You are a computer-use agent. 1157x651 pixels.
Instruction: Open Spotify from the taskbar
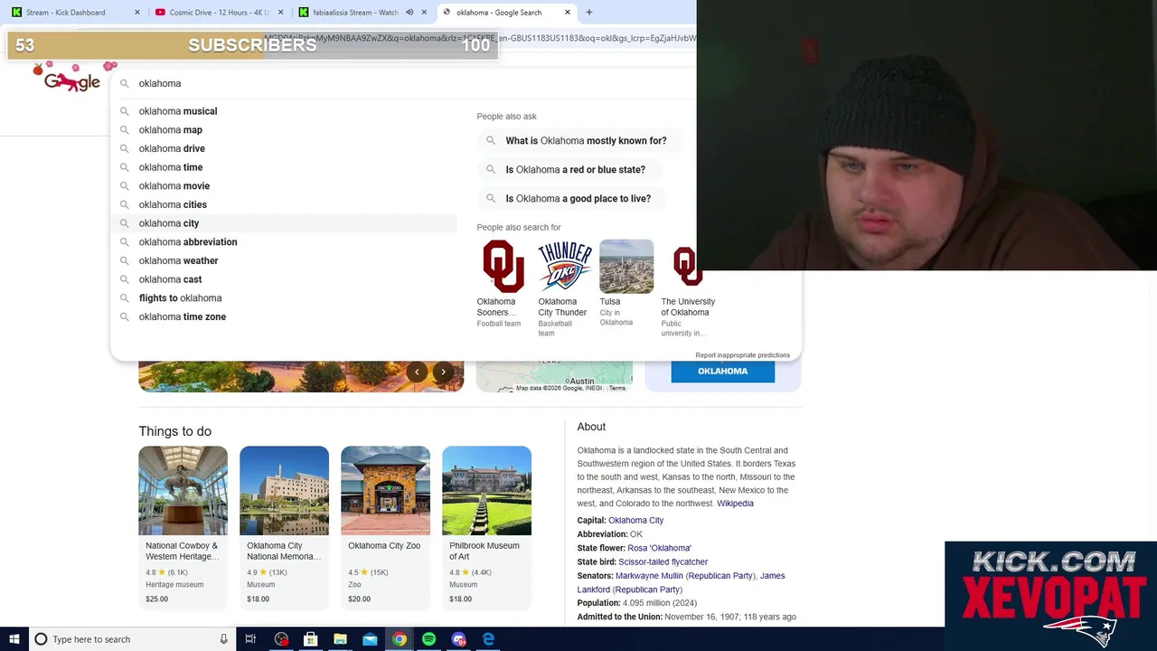429,639
